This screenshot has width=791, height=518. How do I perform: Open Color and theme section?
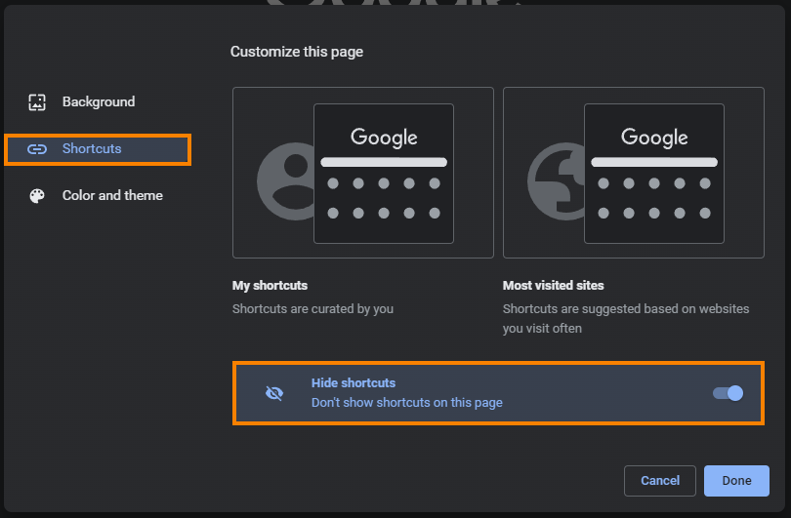coord(98,195)
